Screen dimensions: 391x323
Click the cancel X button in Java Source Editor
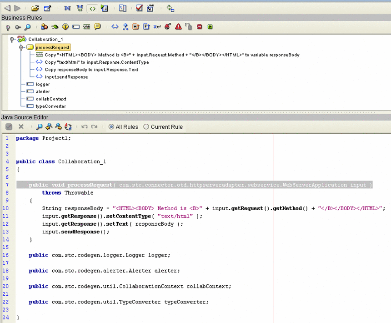[21, 127]
